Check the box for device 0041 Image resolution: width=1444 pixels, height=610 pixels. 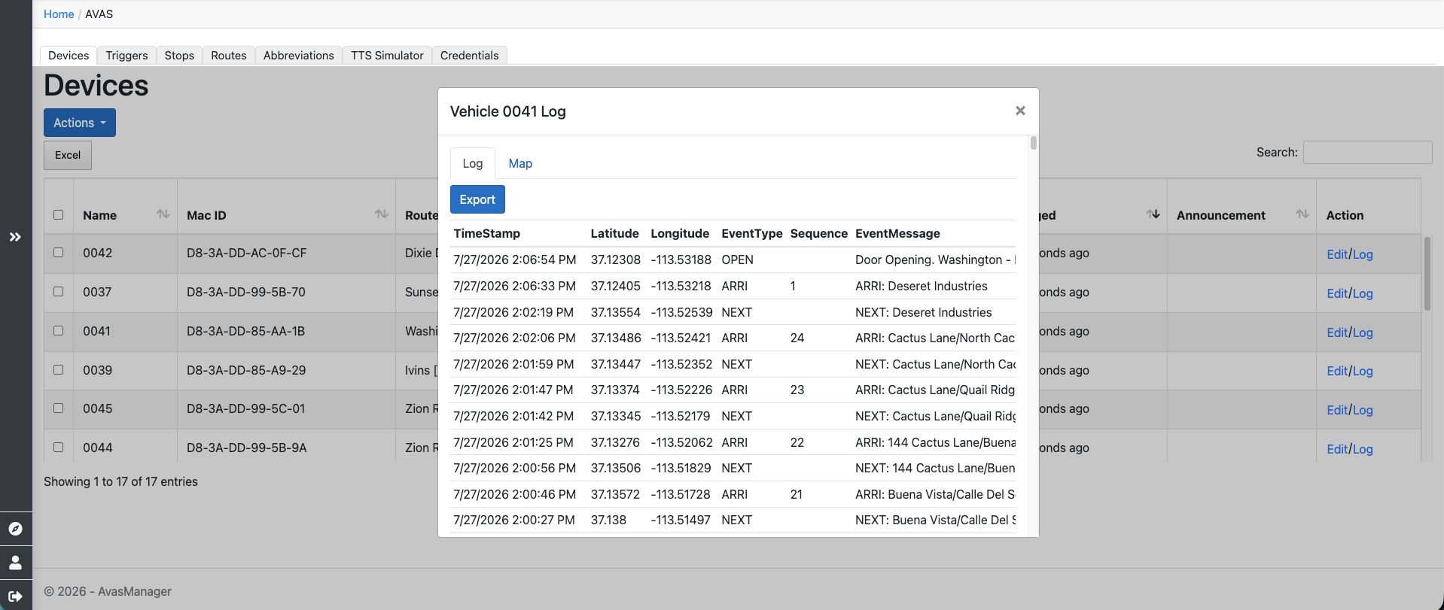coord(59,331)
